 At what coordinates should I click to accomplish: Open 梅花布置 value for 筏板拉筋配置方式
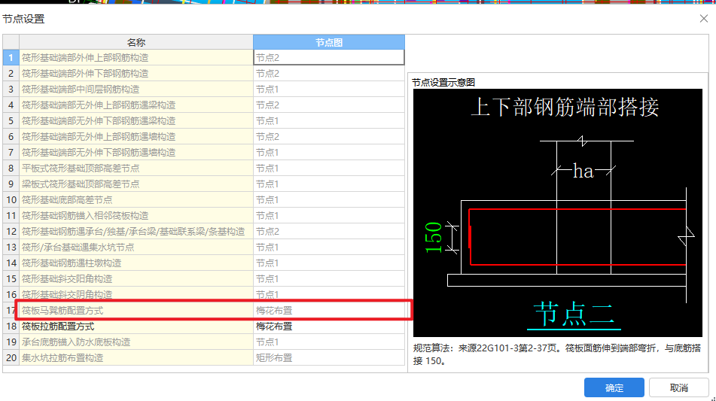click(x=329, y=327)
